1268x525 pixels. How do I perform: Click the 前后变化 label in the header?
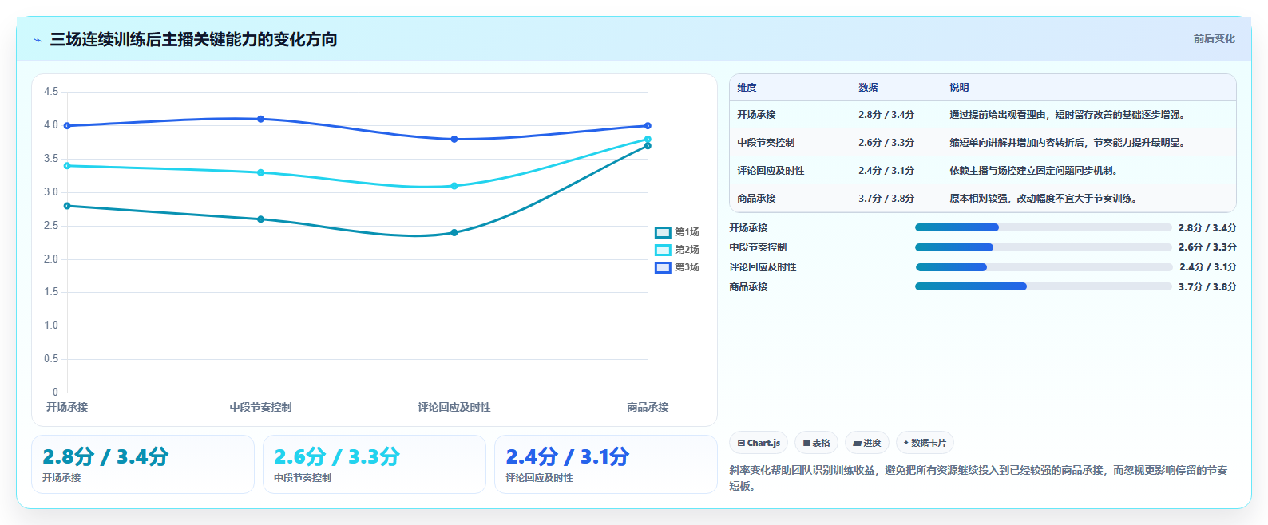1214,38
